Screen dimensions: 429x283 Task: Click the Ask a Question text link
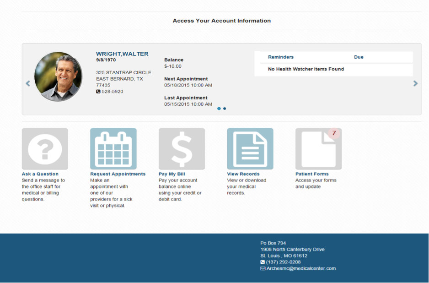pyautogui.click(x=40, y=174)
